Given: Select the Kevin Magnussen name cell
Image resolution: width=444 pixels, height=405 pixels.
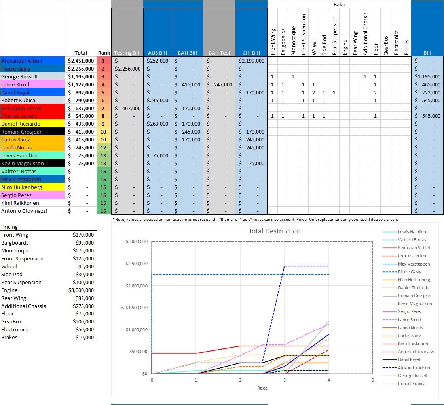Looking at the screenshot, I should tap(32, 163).
